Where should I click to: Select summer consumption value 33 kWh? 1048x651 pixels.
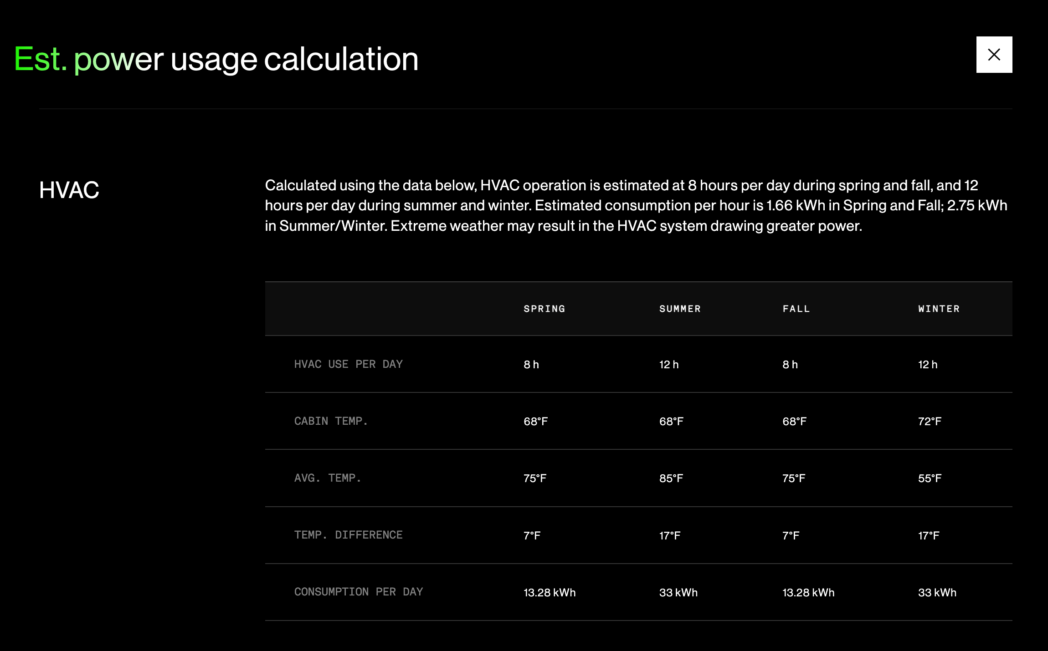tap(678, 593)
